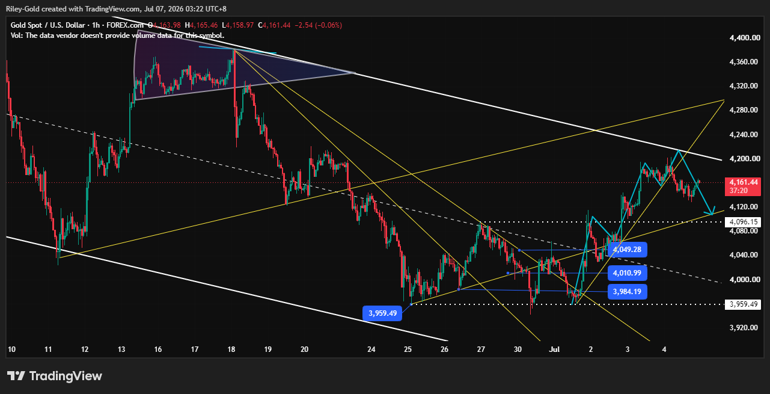Click the 4,240.00 price scale label
This screenshot has width=770, height=394.
744,135
